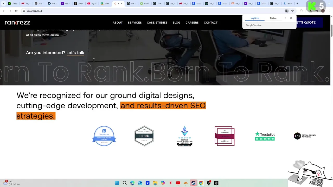Open the ABOUT menu item
Image resolution: width=333 pixels, height=187 pixels.
click(118, 23)
